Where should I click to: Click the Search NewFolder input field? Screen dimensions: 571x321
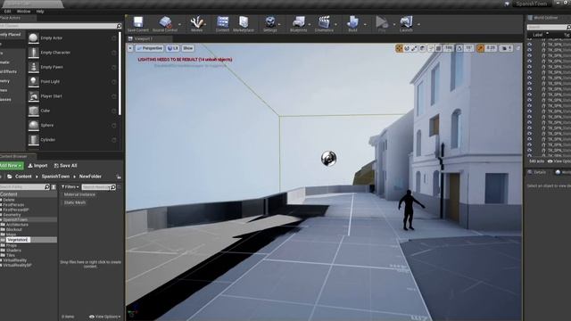click(x=99, y=186)
